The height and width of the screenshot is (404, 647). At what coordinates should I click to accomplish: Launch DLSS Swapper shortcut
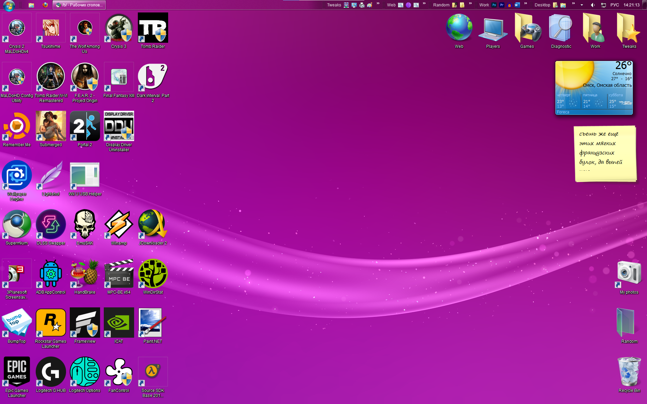[51, 225]
